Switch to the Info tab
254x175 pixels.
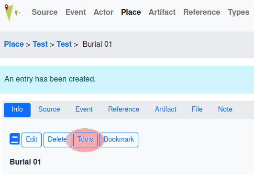pyautogui.click(x=17, y=110)
